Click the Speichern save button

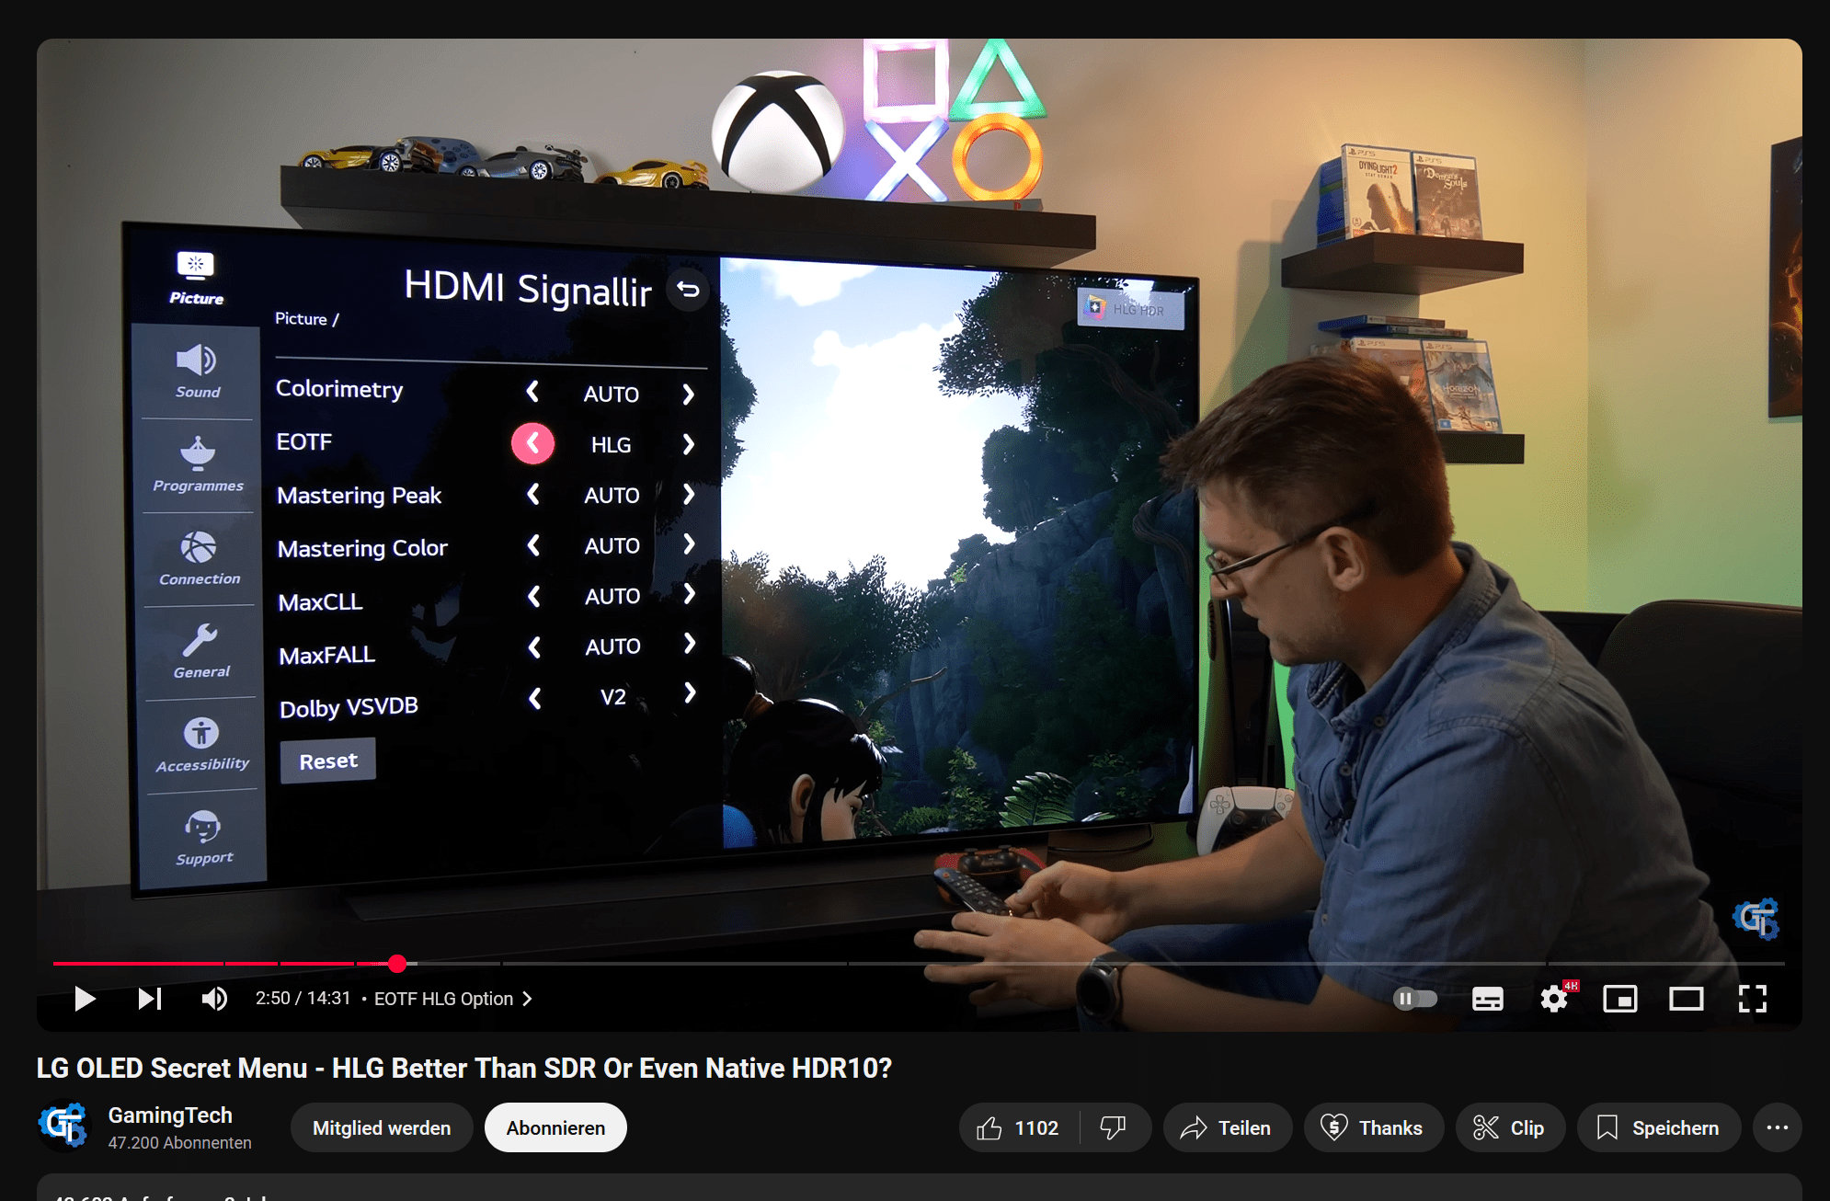(1658, 1128)
